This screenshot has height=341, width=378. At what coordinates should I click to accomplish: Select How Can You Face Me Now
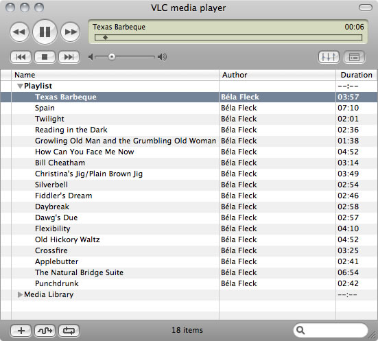pyautogui.click(x=84, y=152)
